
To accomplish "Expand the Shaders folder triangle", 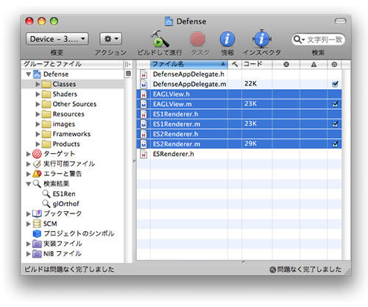I will point(38,94).
